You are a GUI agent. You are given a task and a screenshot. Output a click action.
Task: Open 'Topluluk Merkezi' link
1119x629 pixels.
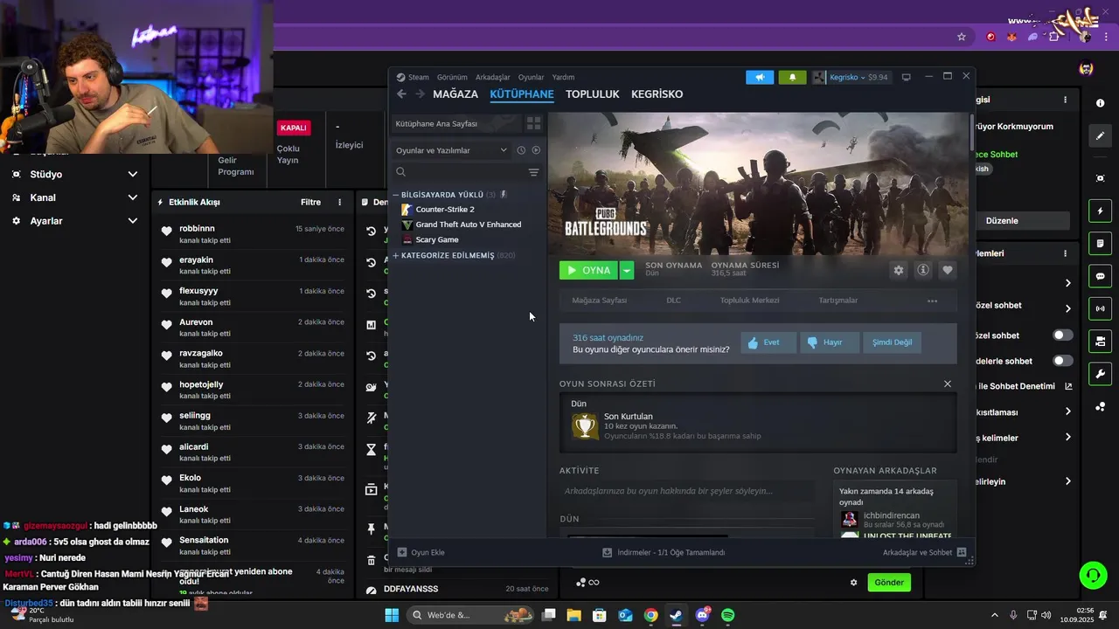point(749,301)
